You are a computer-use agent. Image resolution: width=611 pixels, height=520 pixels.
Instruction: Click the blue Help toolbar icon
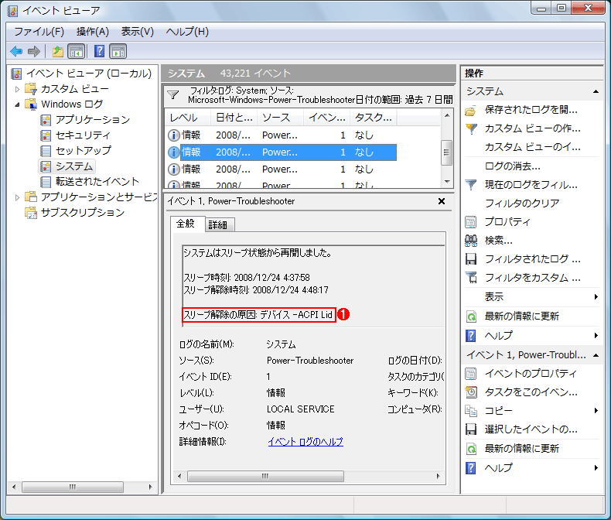(x=99, y=51)
